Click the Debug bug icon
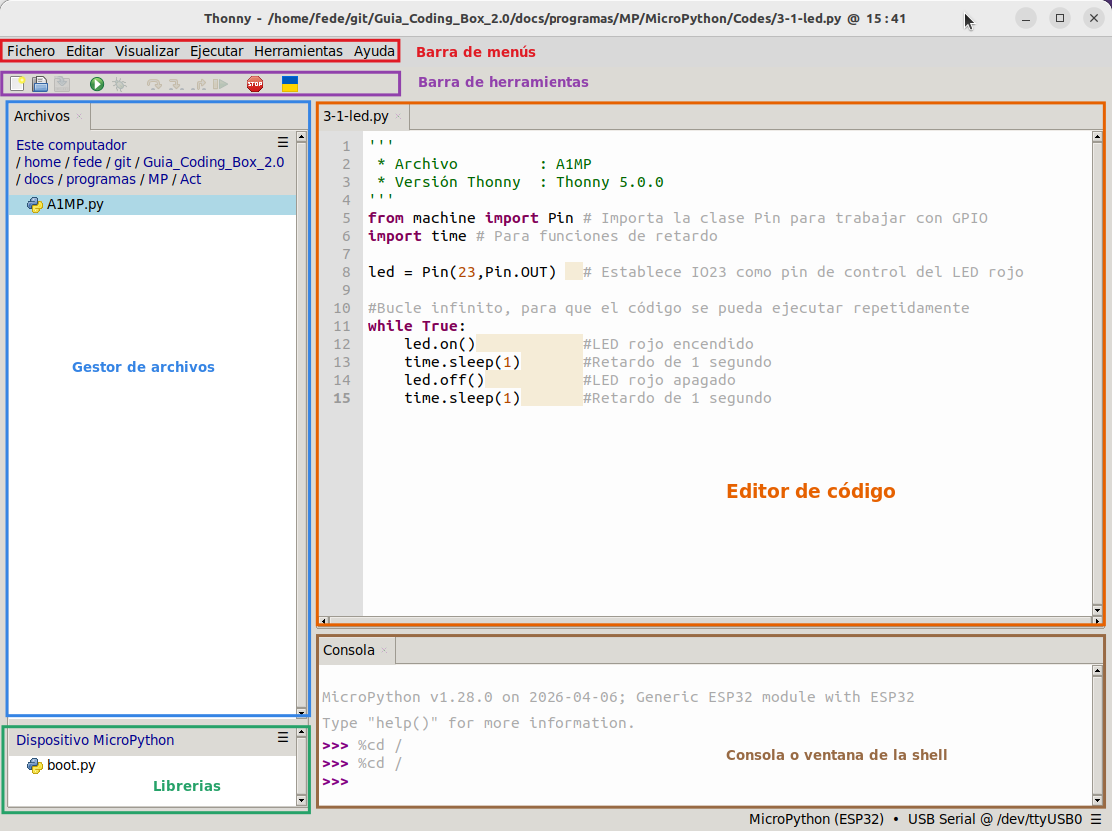 119,84
